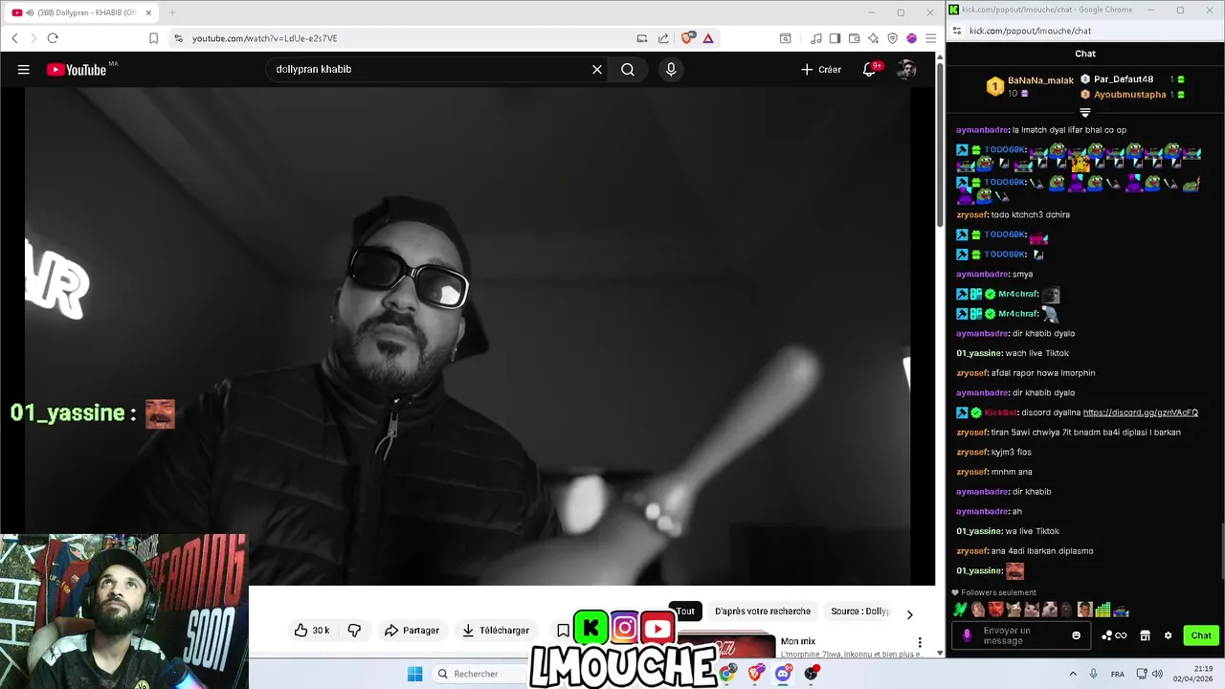Open the Kick chat shop icon
Viewport: 1225px width, 689px height.
pyautogui.click(x=1145, y=635)
